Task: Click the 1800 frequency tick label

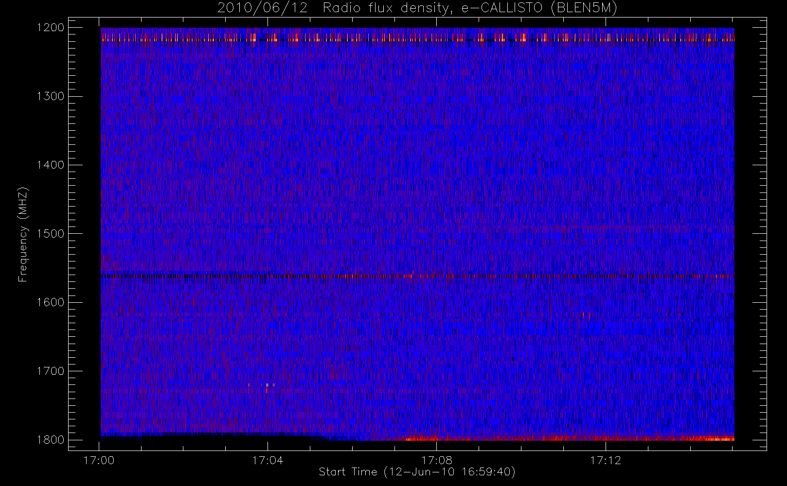Action: (51, 439)
